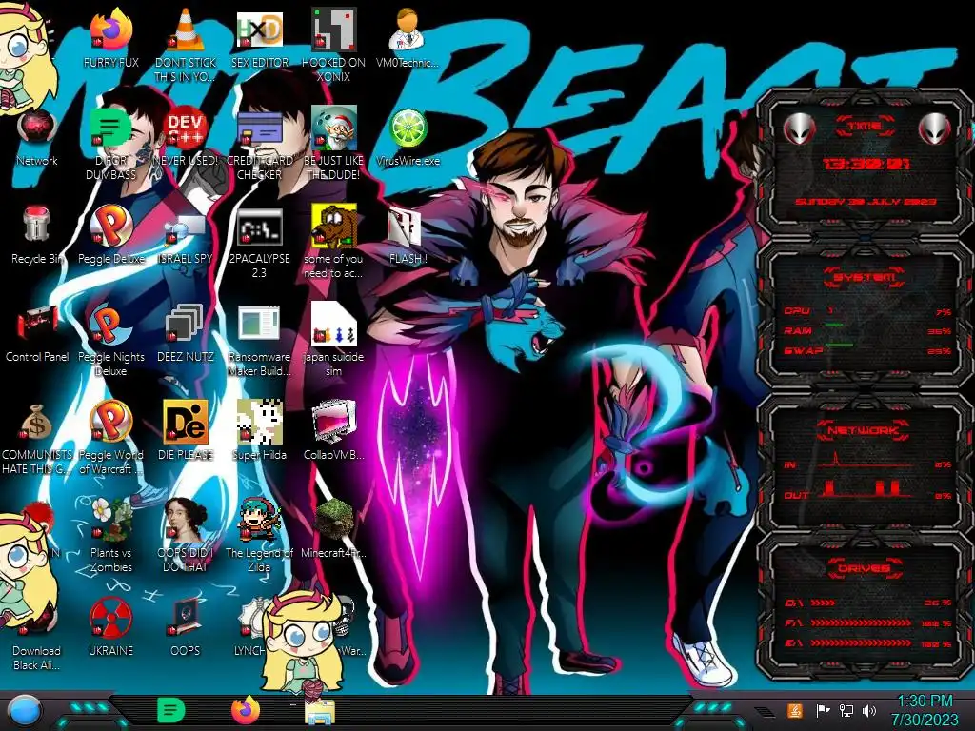Select the HxD hex editor desktop icon
This screenshot has width=975, height=731.
[259, 30]
